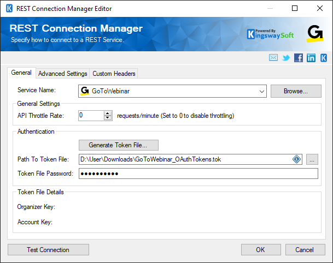The width and height of the screenshot is (333, 263).
Task: Click the K application icon in the title bar
Action: point(9,9)
